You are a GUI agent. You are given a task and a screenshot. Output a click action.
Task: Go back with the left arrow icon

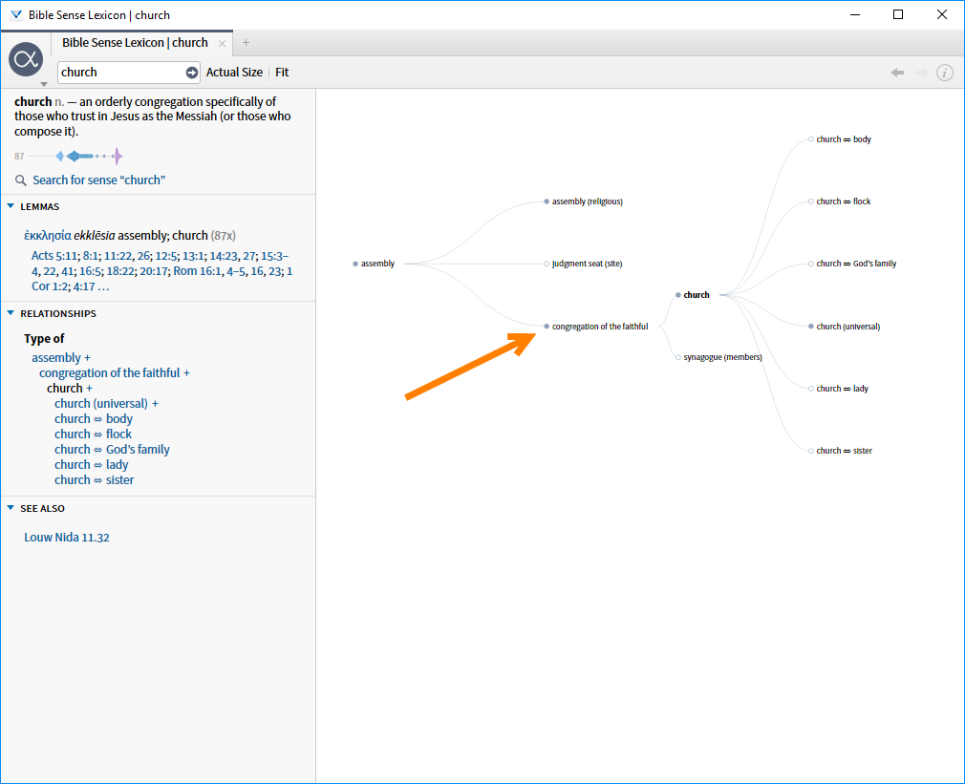click(897, 73)
